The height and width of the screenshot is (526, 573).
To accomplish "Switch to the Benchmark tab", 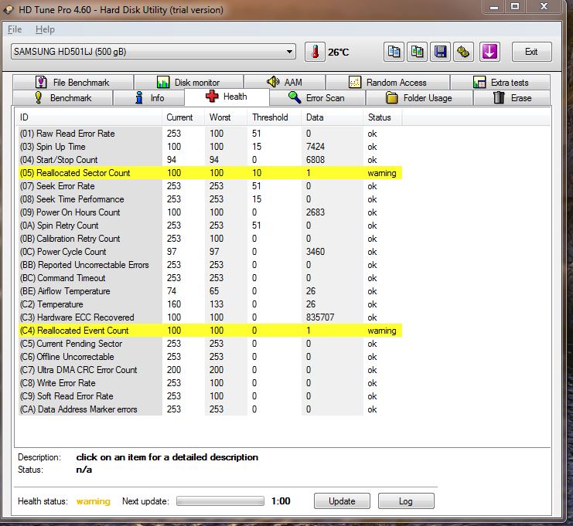I will point(63,98).
